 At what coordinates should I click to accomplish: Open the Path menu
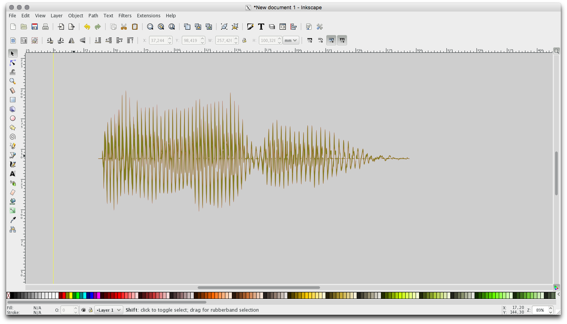[93, 16]
